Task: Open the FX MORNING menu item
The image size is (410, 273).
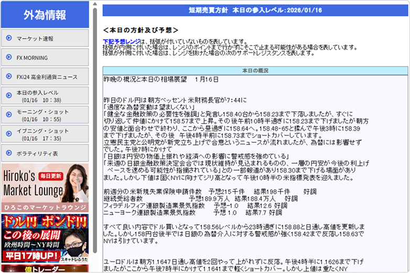Action: coord(45,57)
